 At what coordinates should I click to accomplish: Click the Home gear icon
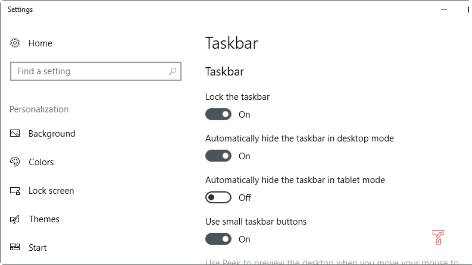coord(15,43)
